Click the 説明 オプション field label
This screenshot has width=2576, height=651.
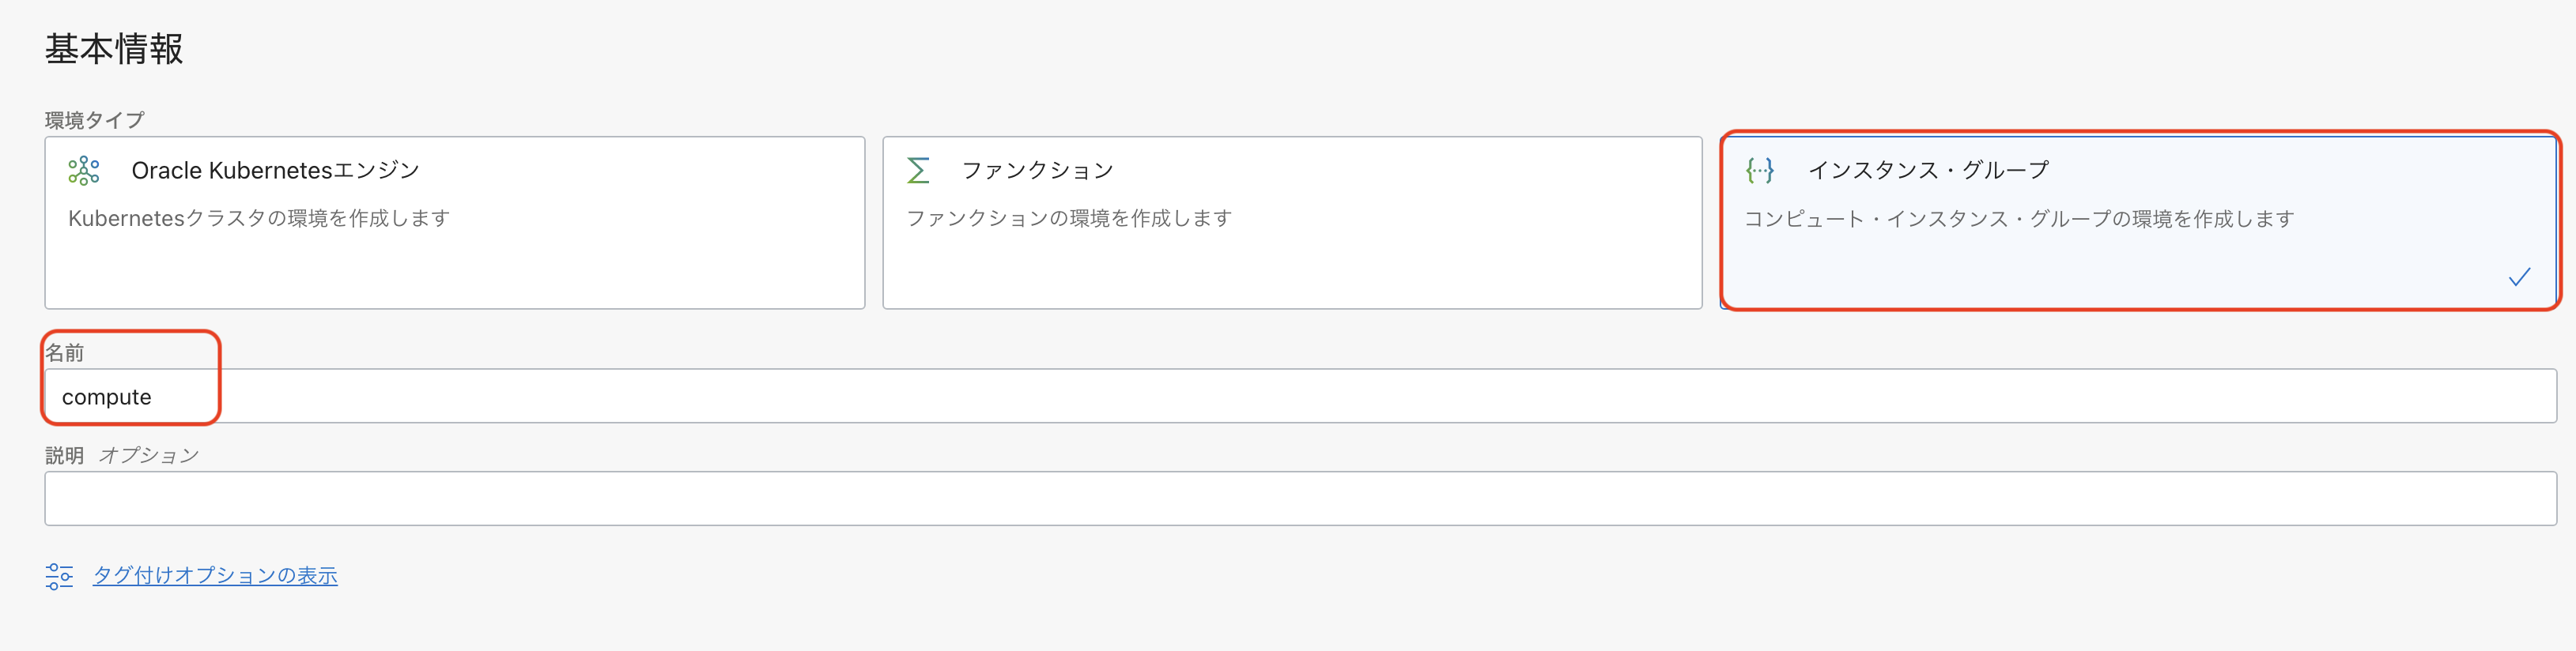point(122,455)
